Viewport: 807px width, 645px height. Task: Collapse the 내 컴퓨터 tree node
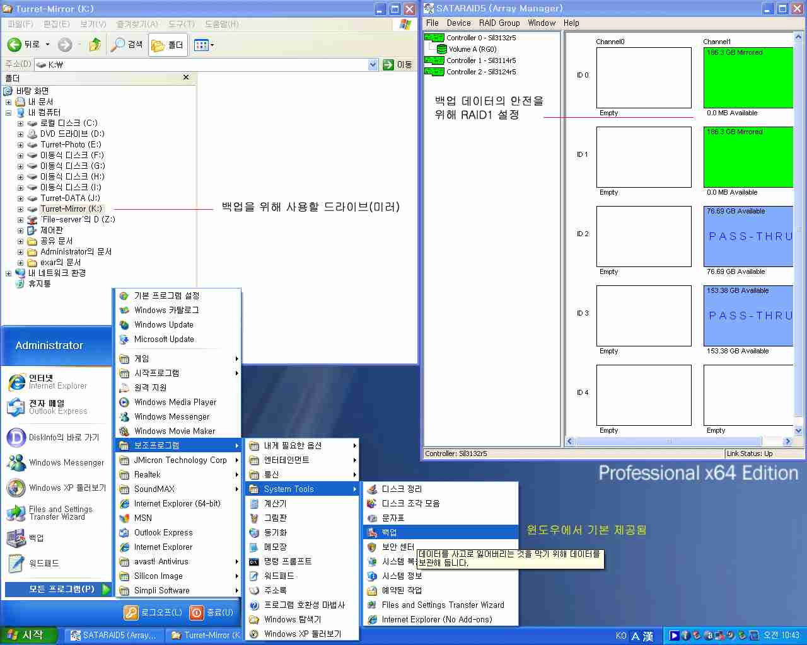click(8, 113)
